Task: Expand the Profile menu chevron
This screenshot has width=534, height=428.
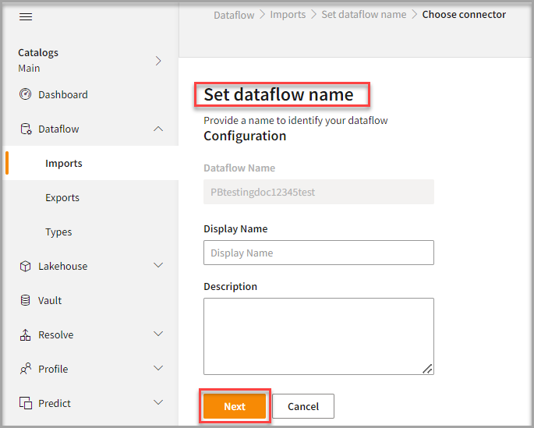Action: point(158,369)
